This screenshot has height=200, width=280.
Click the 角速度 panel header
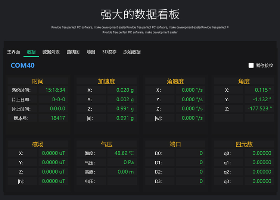pos(175,81)
